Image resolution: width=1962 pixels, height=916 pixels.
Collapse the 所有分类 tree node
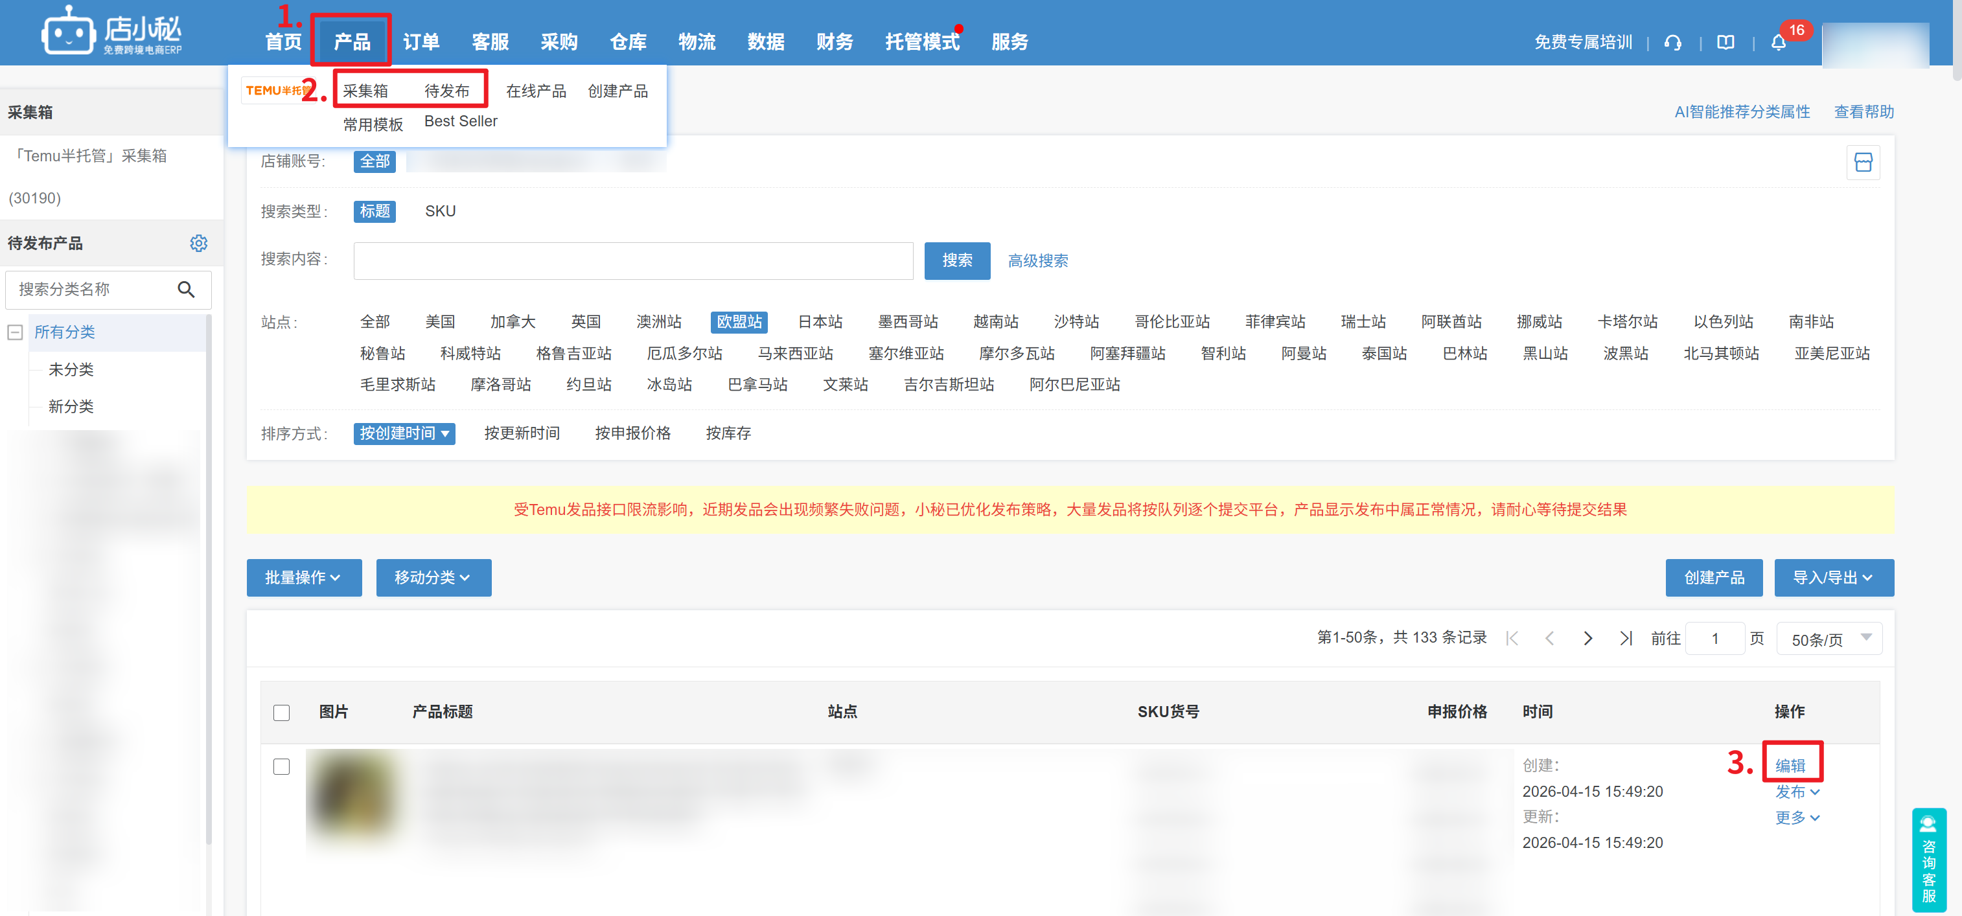point(14,332)
